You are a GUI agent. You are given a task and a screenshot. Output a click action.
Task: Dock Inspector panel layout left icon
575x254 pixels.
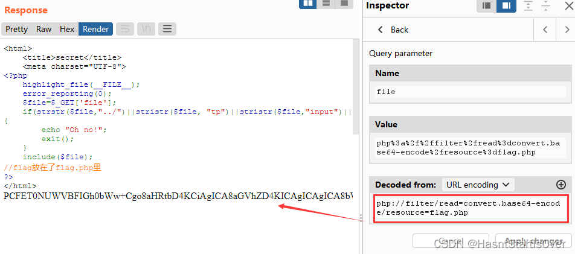pyautogui.click(x=487, y=6)
